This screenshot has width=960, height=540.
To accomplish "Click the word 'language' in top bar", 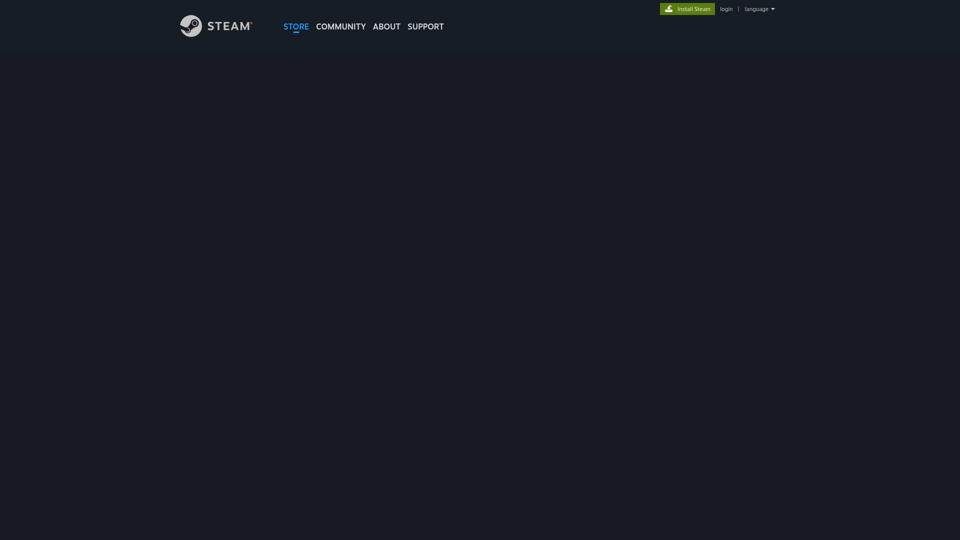I will (x=756, y=9).
